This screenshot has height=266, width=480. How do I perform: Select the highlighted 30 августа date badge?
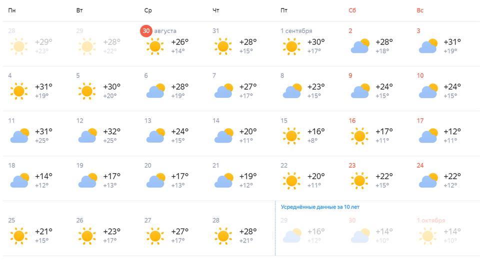(146, 31)
